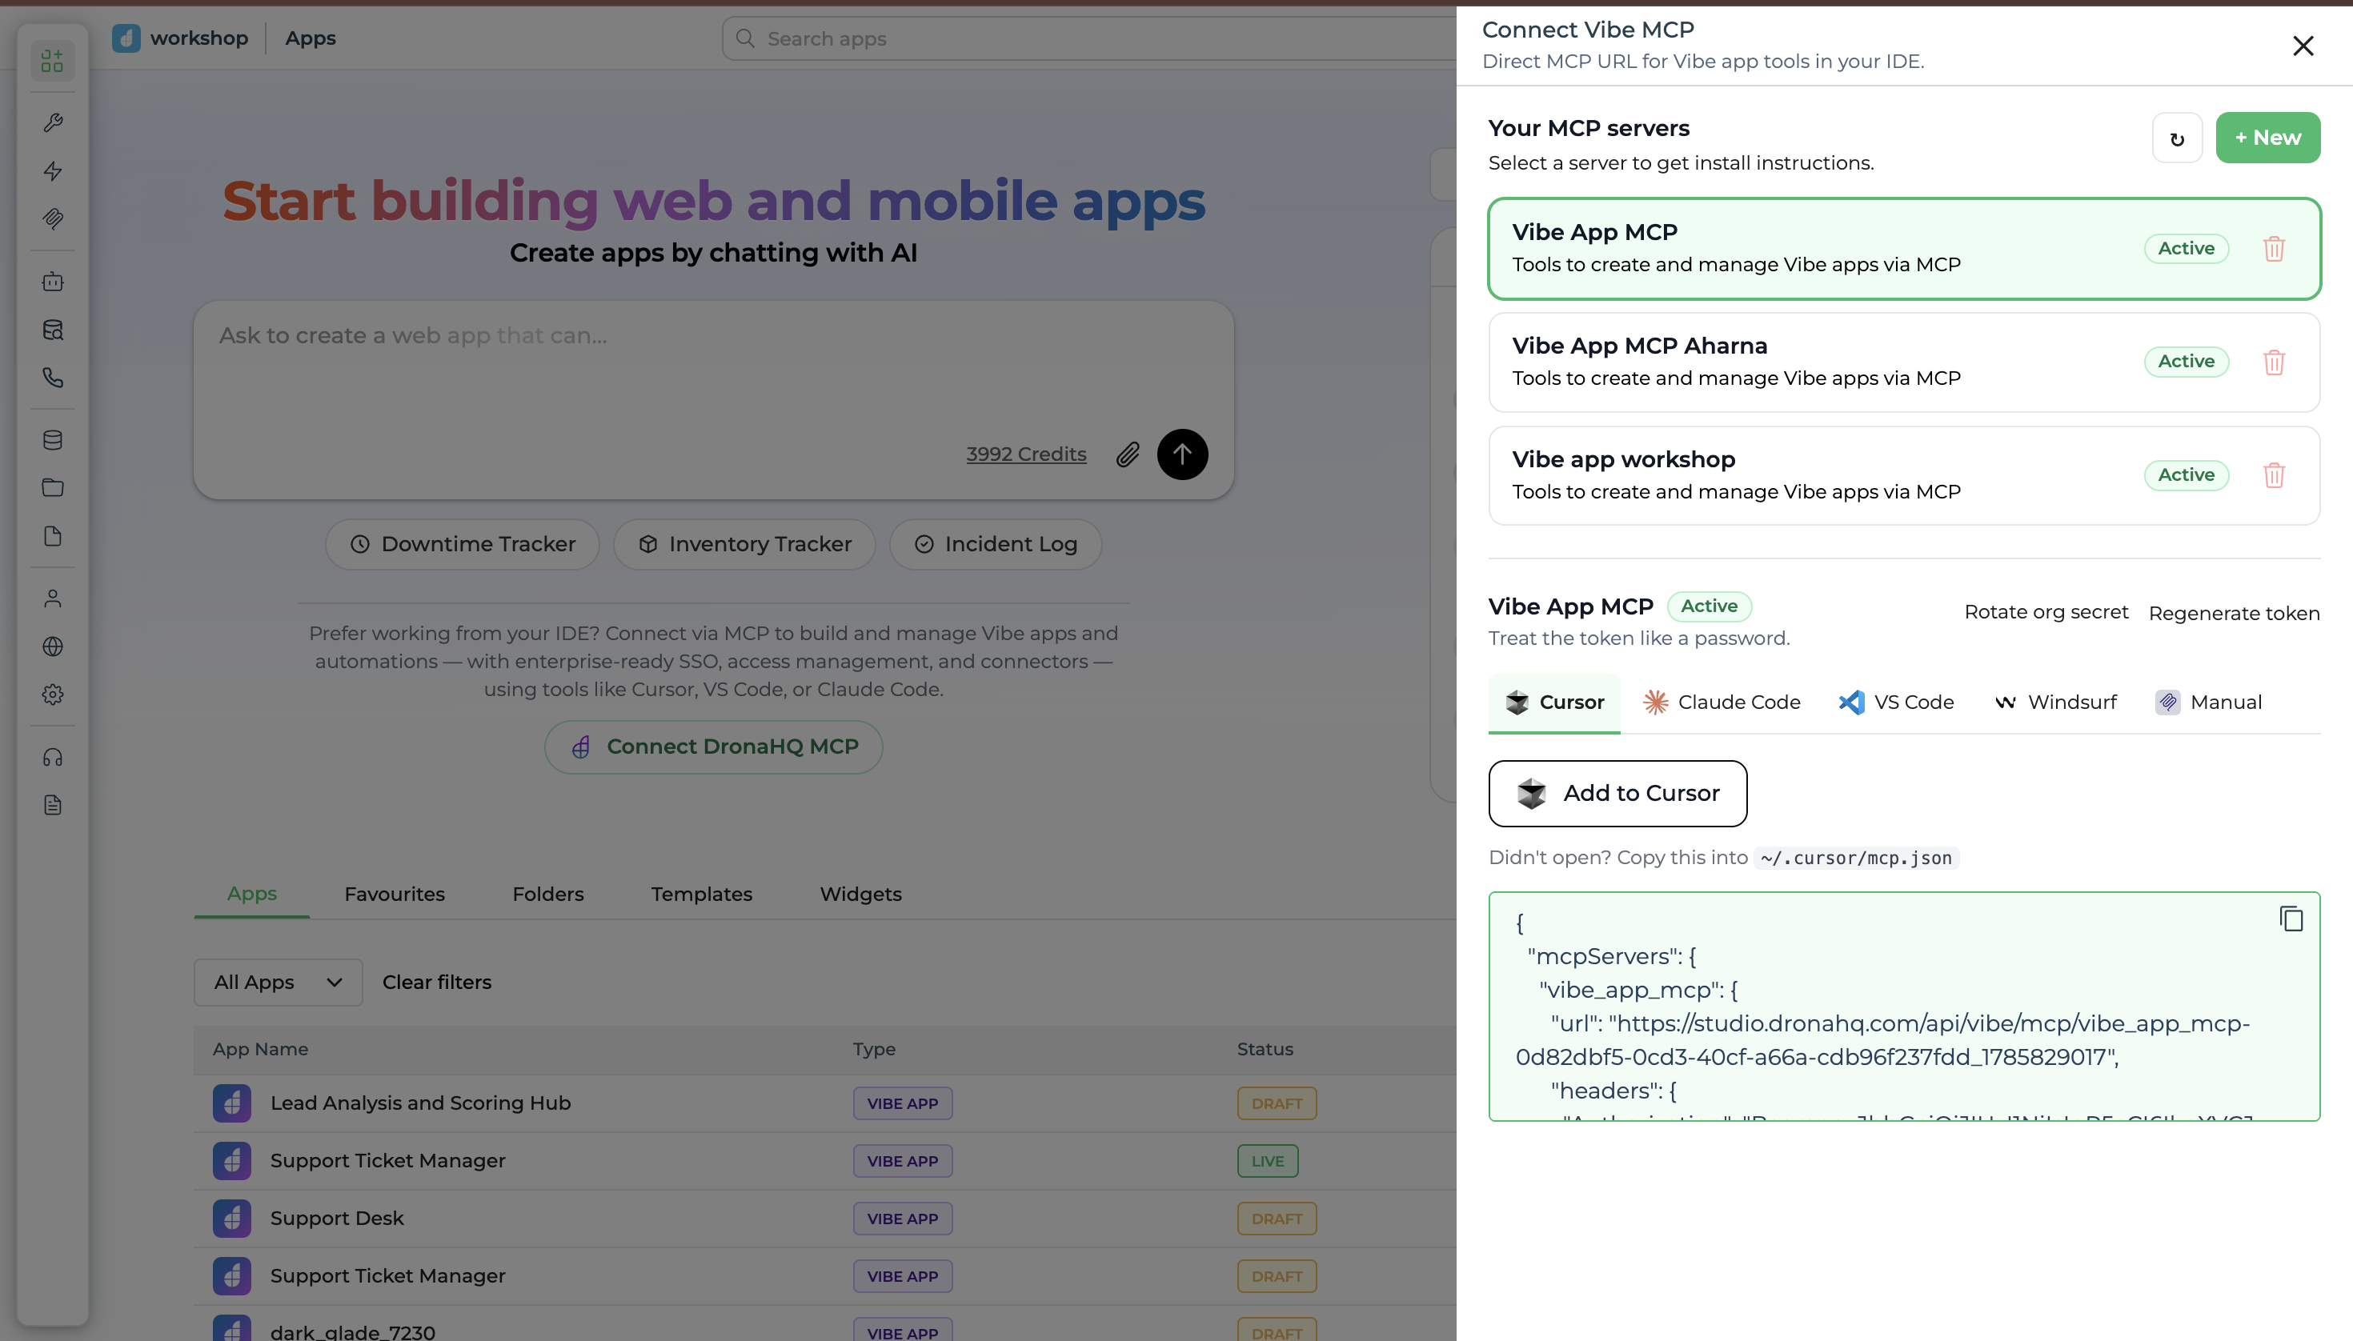Screen dimensions: 2353x1341
Task: Switch to the Cursor tab
Action: click(1553, 703)
